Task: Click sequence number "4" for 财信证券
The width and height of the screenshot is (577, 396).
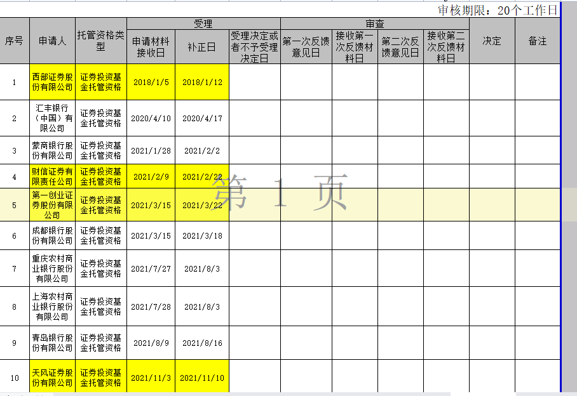Action: [15, 176]
